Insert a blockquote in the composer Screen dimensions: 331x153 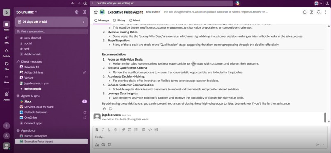tap(144, 130)
